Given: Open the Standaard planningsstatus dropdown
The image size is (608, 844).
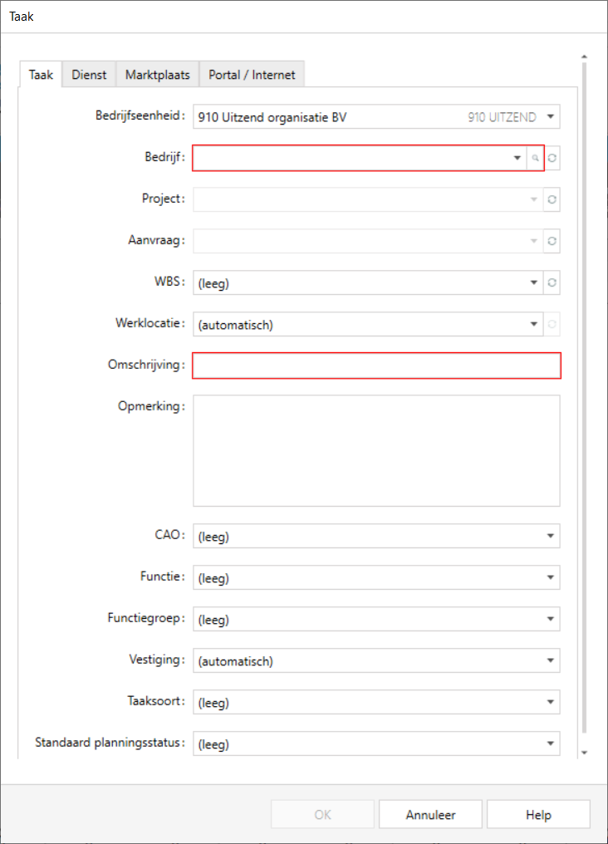Looking at the screenshot, I should coord(550,744).
